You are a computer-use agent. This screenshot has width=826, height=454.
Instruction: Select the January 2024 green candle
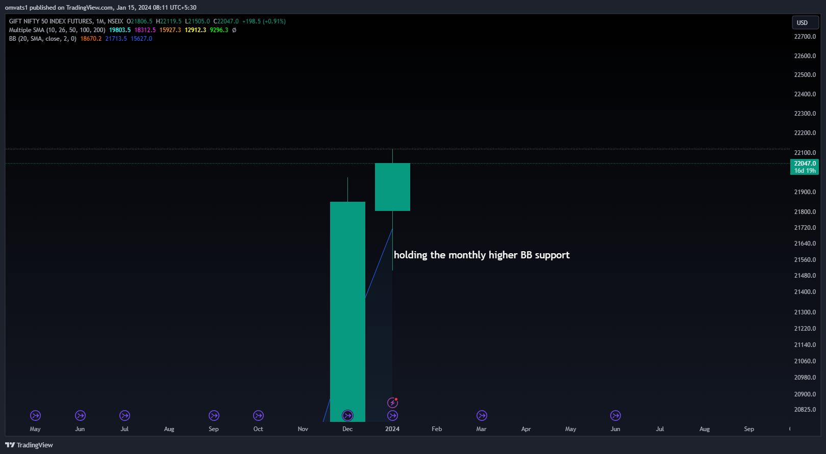392,187
